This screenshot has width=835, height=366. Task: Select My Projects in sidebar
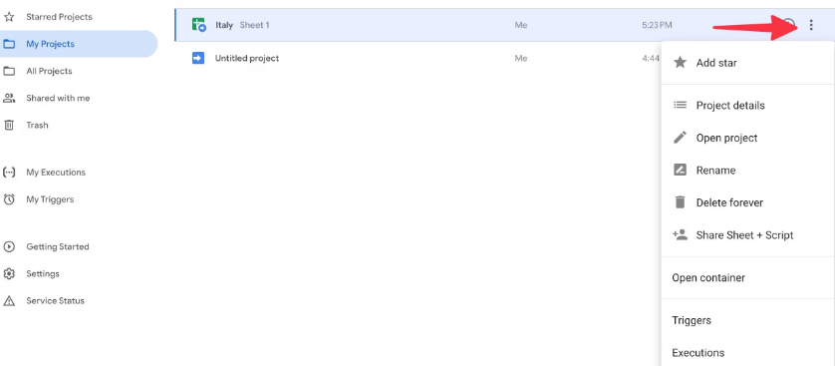[79, 44]
